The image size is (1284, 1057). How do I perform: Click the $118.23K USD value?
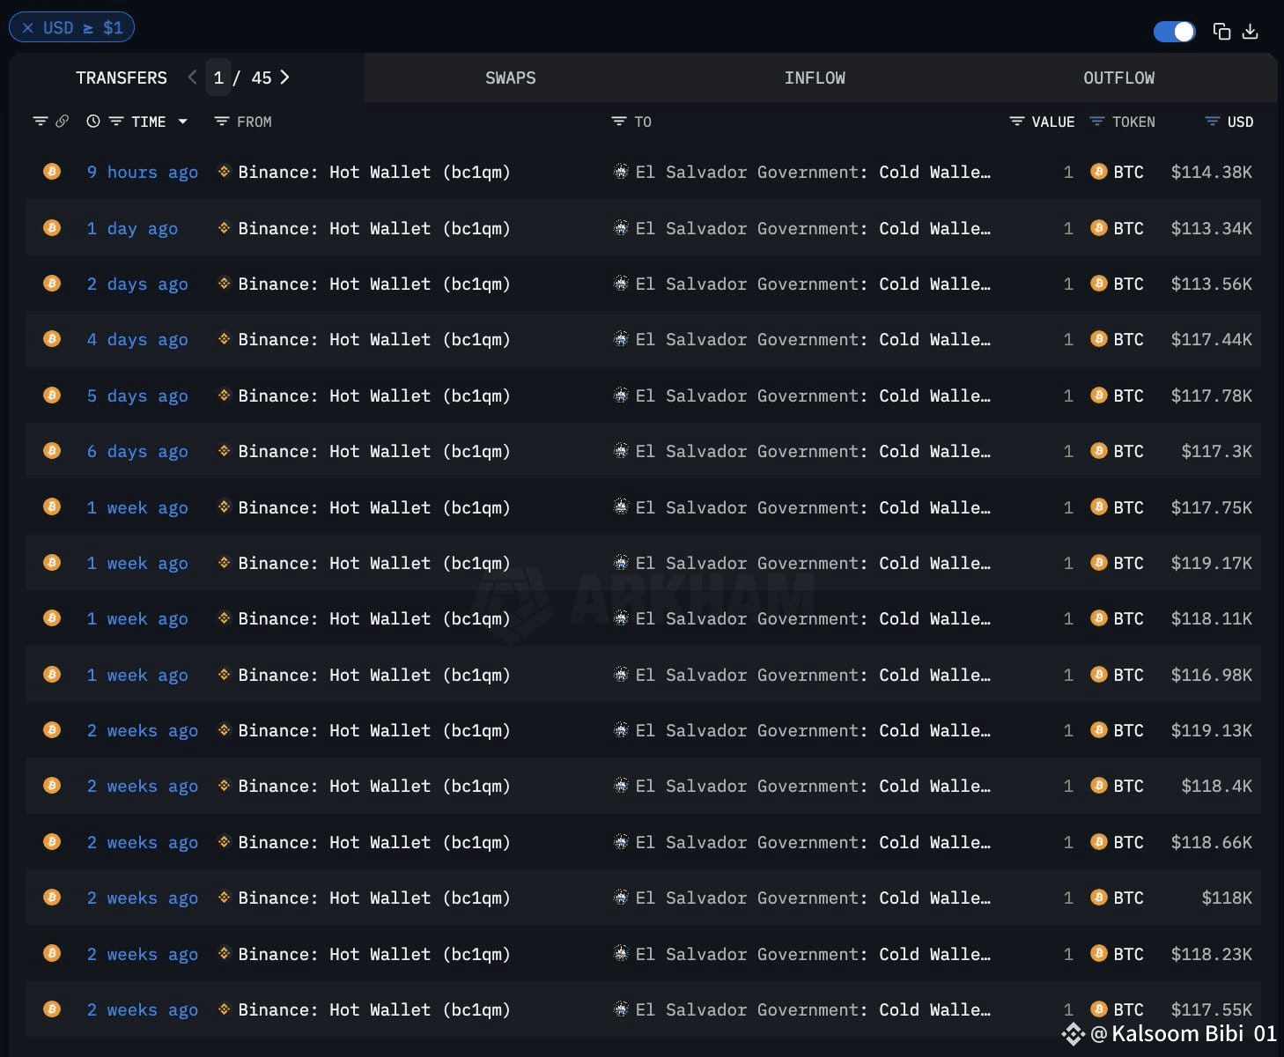1212,954
